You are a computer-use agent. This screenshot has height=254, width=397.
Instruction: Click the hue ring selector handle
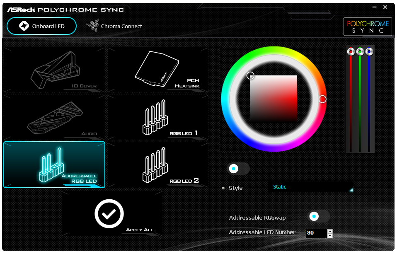point(322,99)
